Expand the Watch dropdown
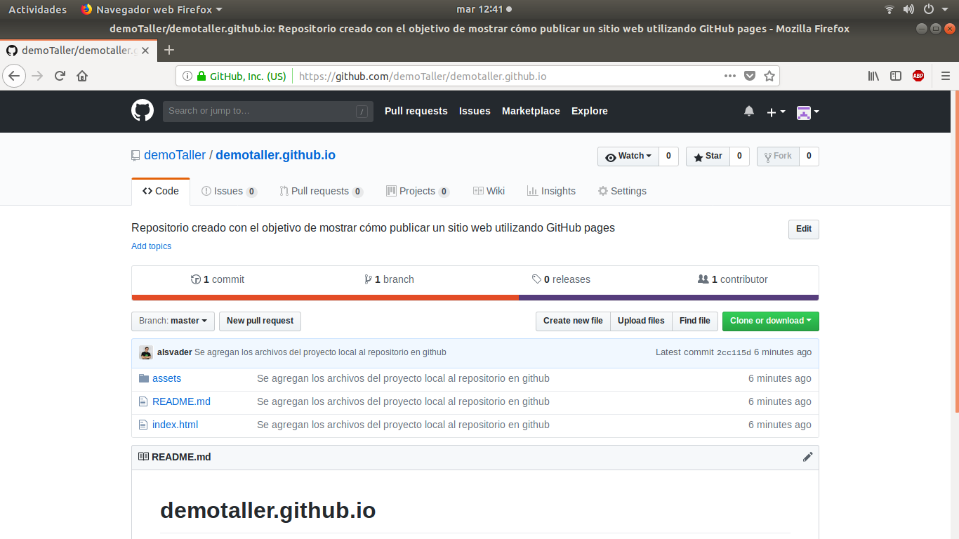This screenshot has height=539, width=959. (x=628, y=156)
